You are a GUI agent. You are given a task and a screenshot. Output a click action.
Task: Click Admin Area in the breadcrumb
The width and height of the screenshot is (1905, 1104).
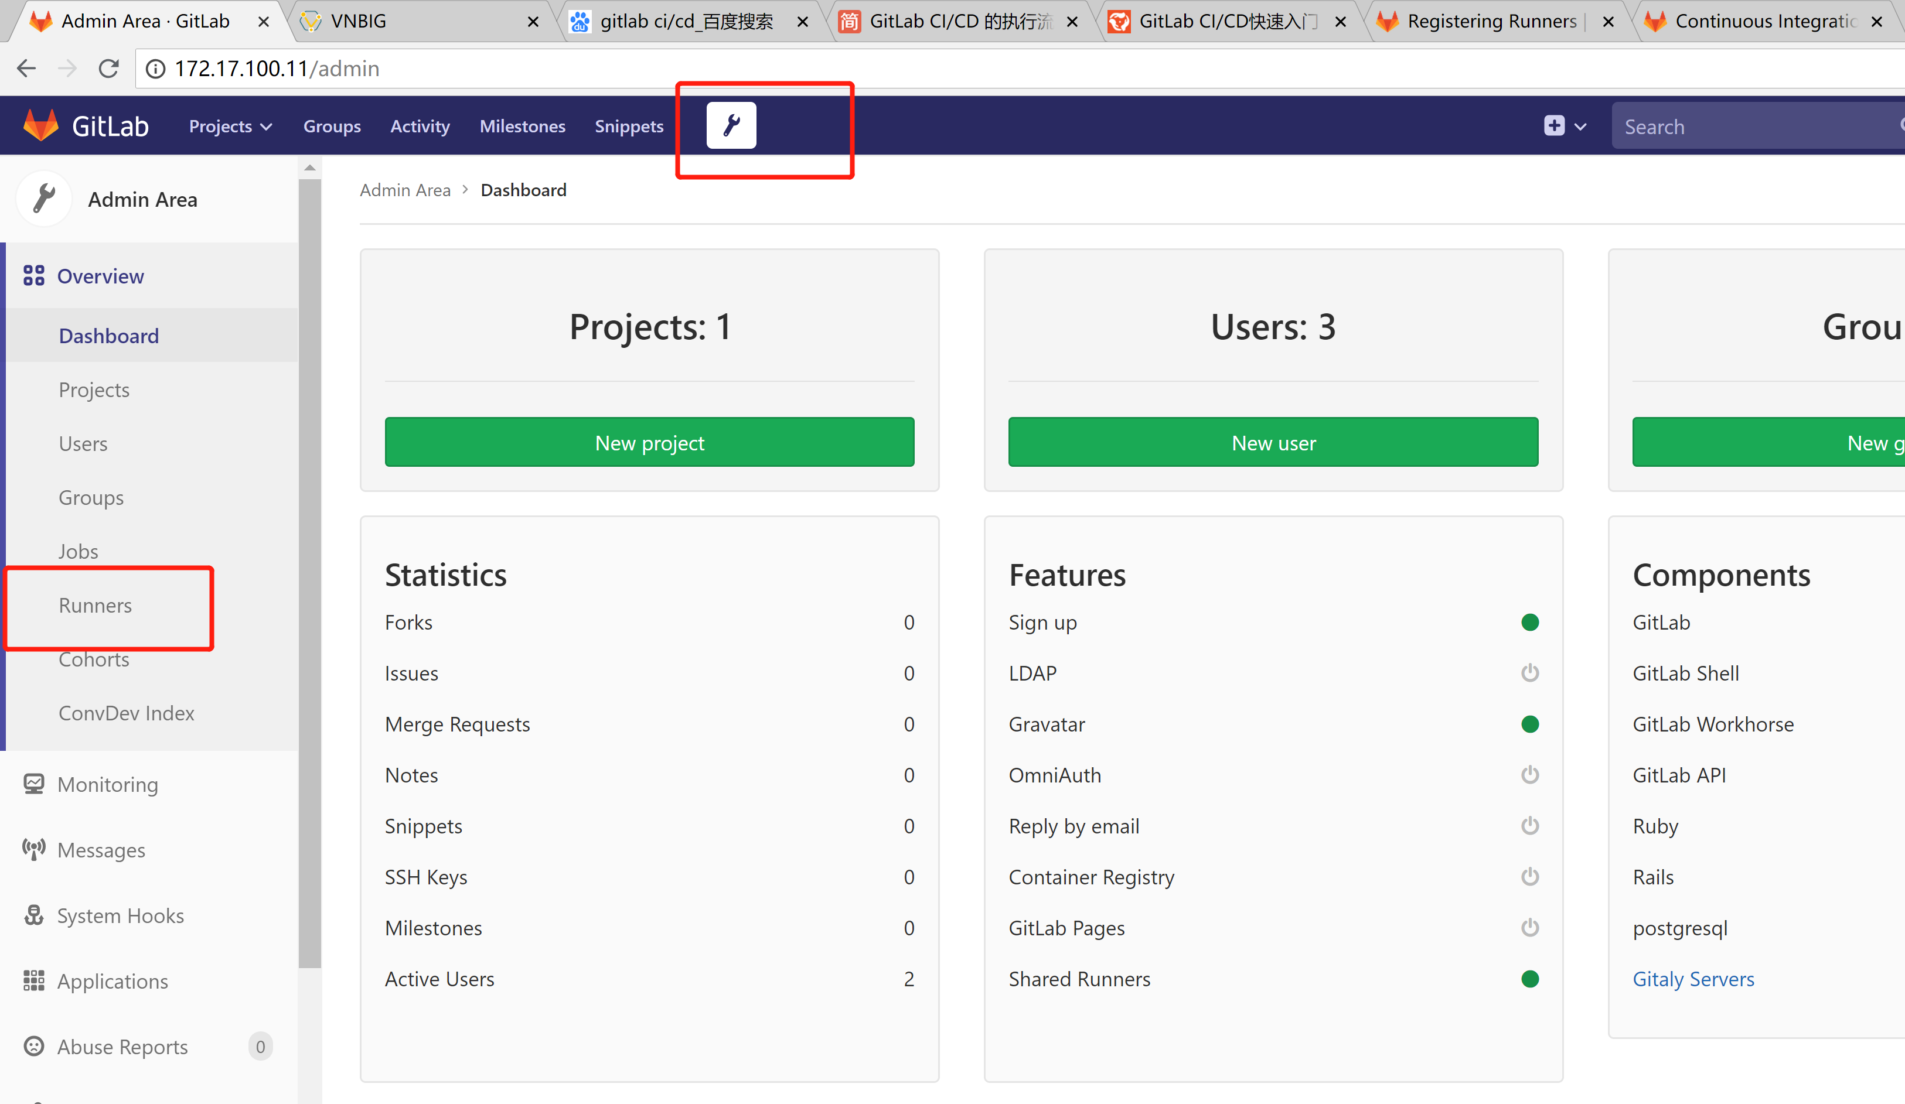click(405, 190)
